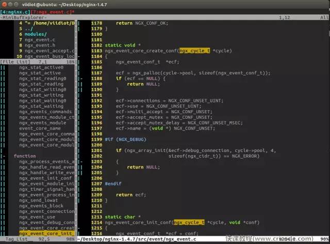Image resolution: width=330 pixels, height=244 pixels.
Task: Collapse the function group in Tag List
Action: [4, 156]
